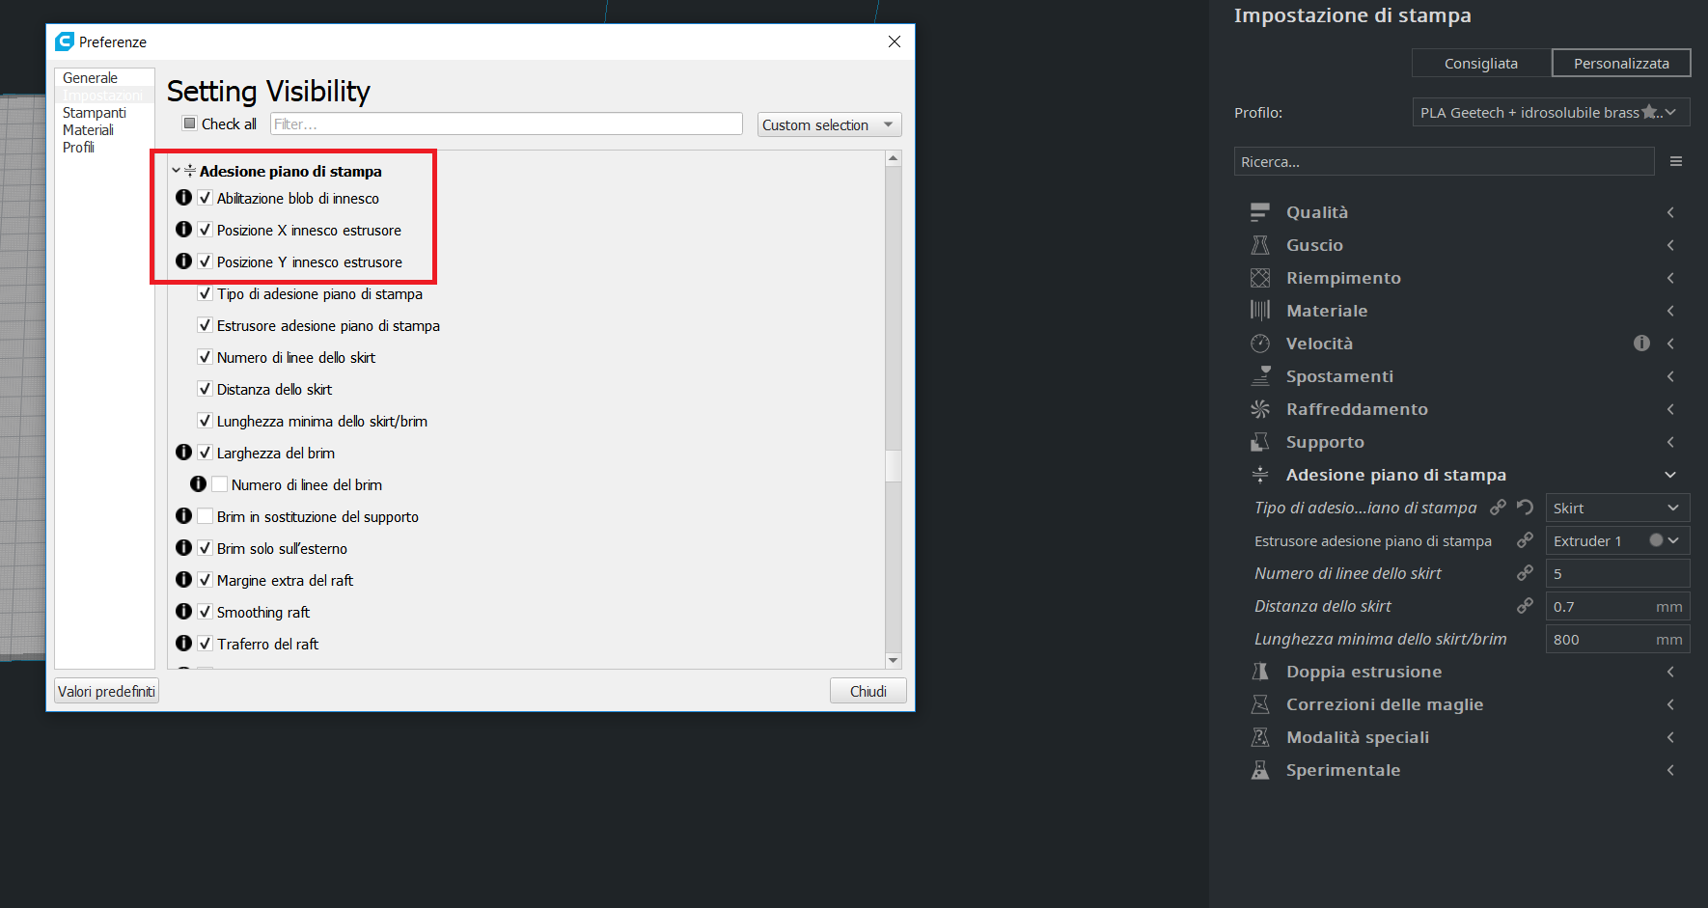This screenshot has width=1708, height=908.
Task: Open Stampanti preferences page
Action: pos(95,113)
